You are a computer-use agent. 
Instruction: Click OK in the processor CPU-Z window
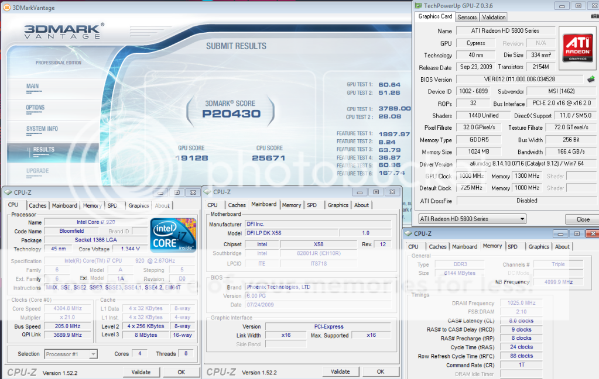[181, 371]
